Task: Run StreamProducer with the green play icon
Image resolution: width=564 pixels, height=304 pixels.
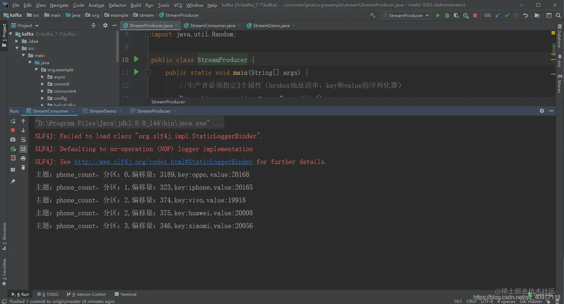Action: 438,15
